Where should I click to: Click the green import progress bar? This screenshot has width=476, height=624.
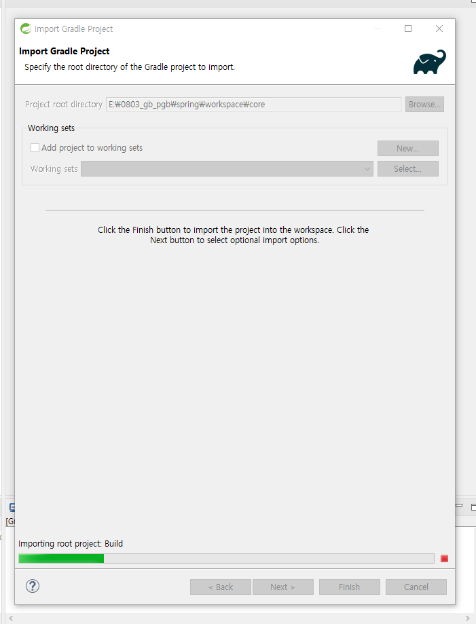(226, 558)
